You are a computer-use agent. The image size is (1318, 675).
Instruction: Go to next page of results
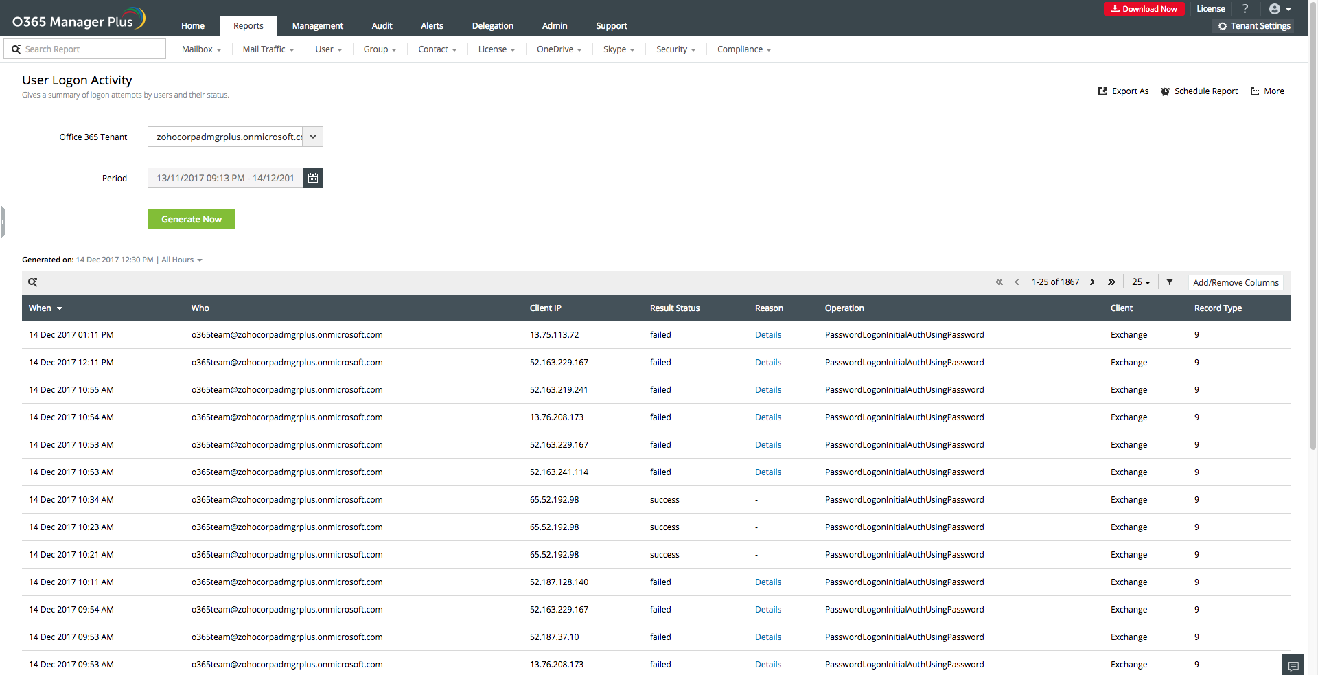click(x=1092, y=282)
